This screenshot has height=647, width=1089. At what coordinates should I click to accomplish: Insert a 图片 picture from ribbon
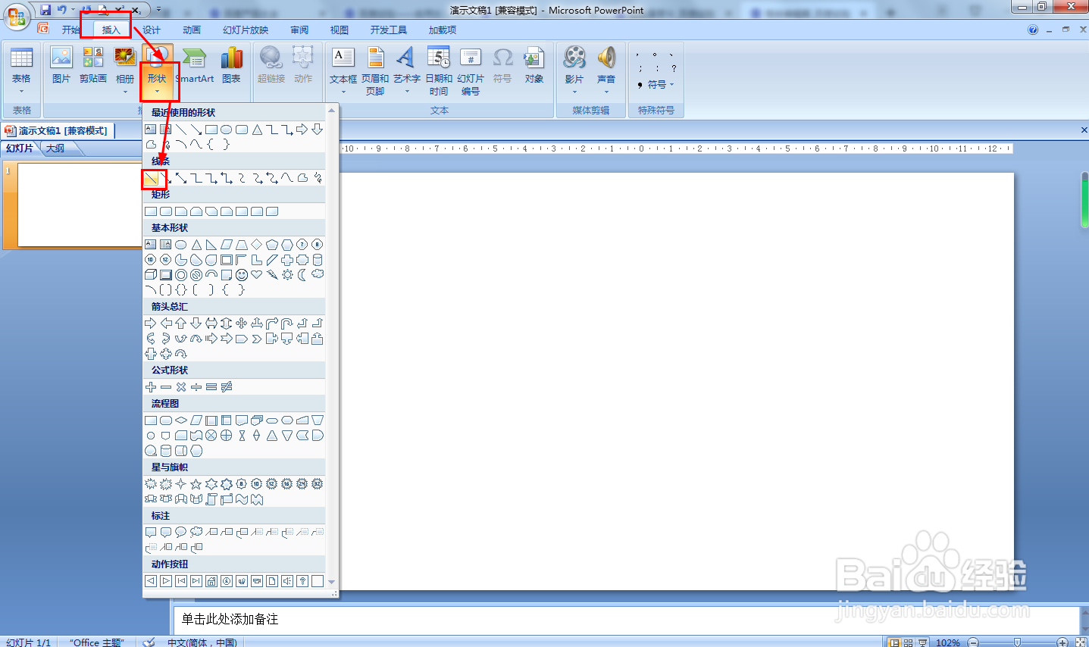click(x=61, y=65)
